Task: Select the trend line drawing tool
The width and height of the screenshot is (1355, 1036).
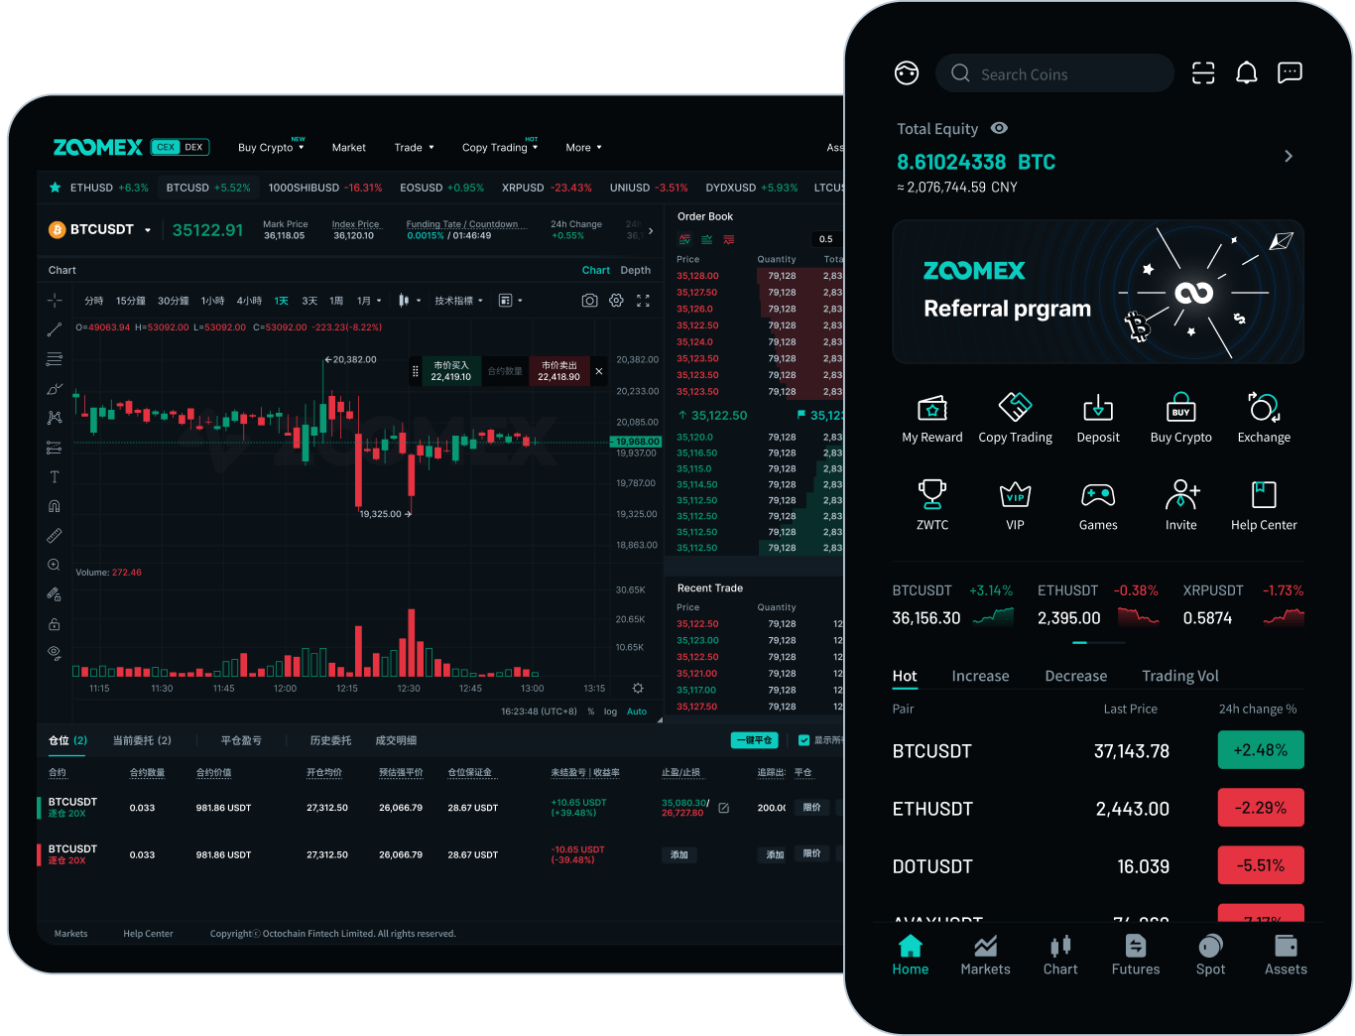Action: (x=55, y=329)
